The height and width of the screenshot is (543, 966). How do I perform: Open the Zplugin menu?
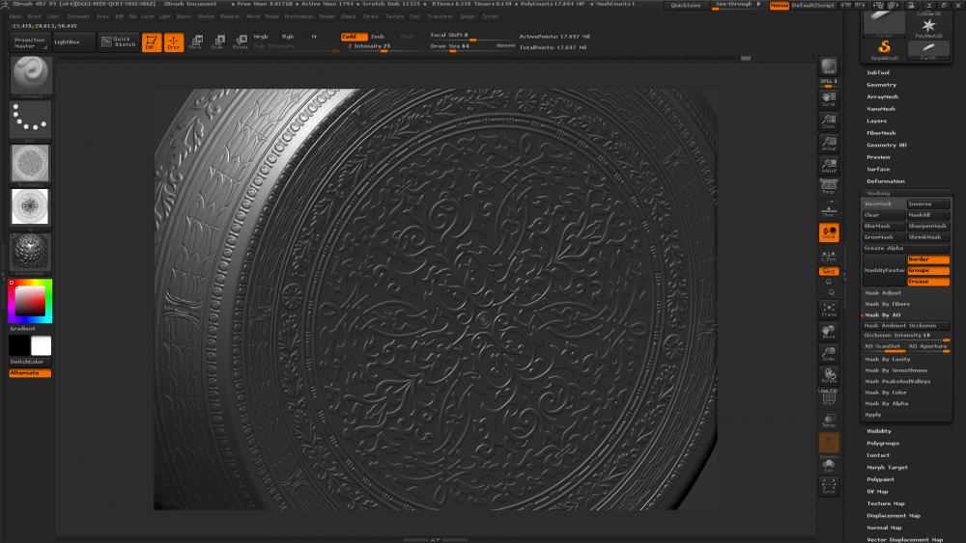click(x=468, y=16)
